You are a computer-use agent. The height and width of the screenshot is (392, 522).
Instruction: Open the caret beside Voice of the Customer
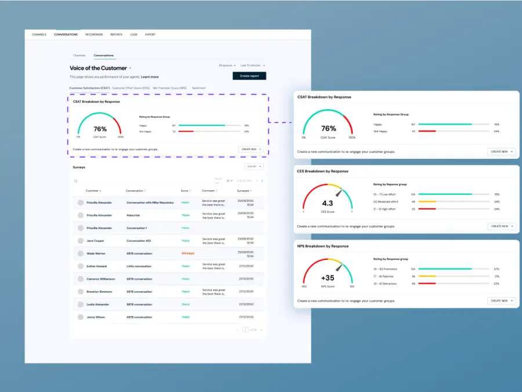130,68
